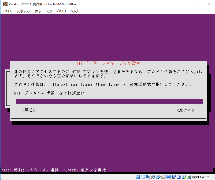The width and height of the screenshot is (215, 180).
Task: Click the USB devices status icon
Action: pyautogui.click(x=158, y=177)
